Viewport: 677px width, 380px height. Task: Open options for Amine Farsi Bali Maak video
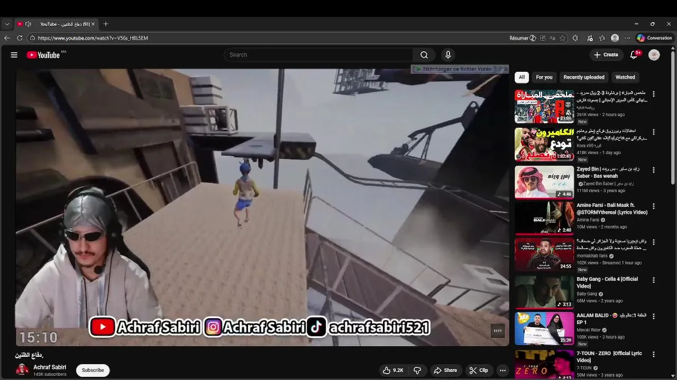point(654,206)
